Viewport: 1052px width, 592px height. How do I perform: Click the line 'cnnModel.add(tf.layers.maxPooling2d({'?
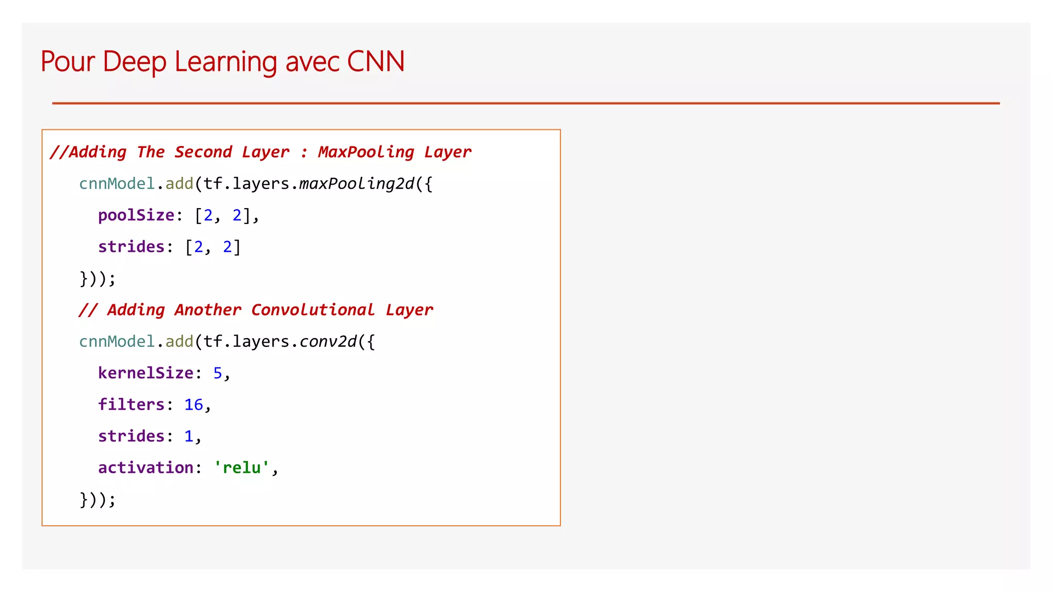point(256,184)
